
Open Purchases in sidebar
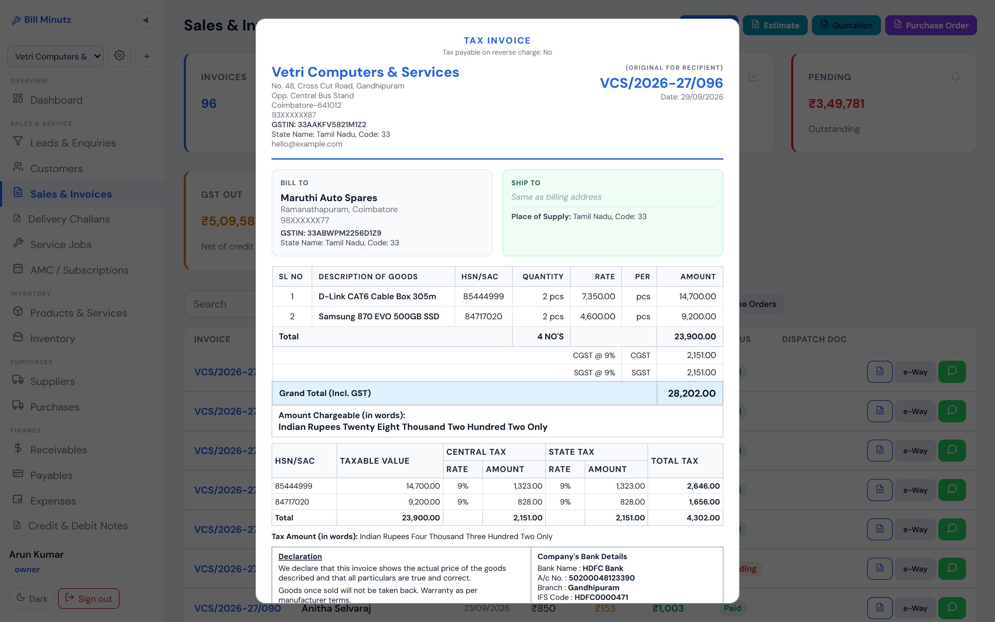click(x=82, y=406)
